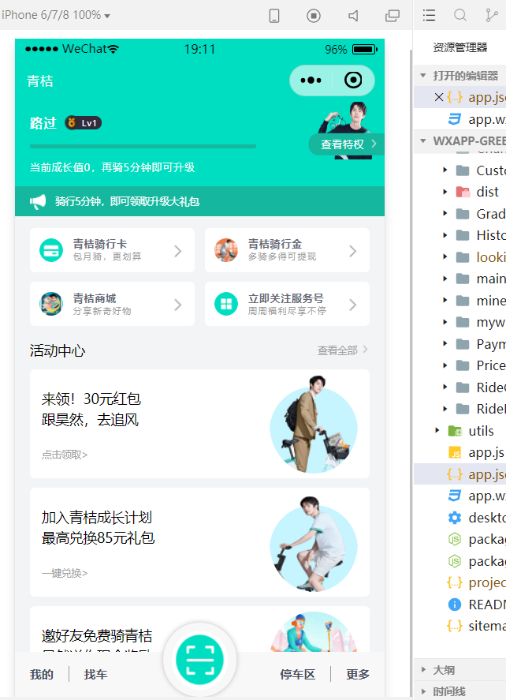Image resolution: width=506 pixels, height=700 pixels.
Task: Expand the mine folder
Action: click(x=445, y=301)
